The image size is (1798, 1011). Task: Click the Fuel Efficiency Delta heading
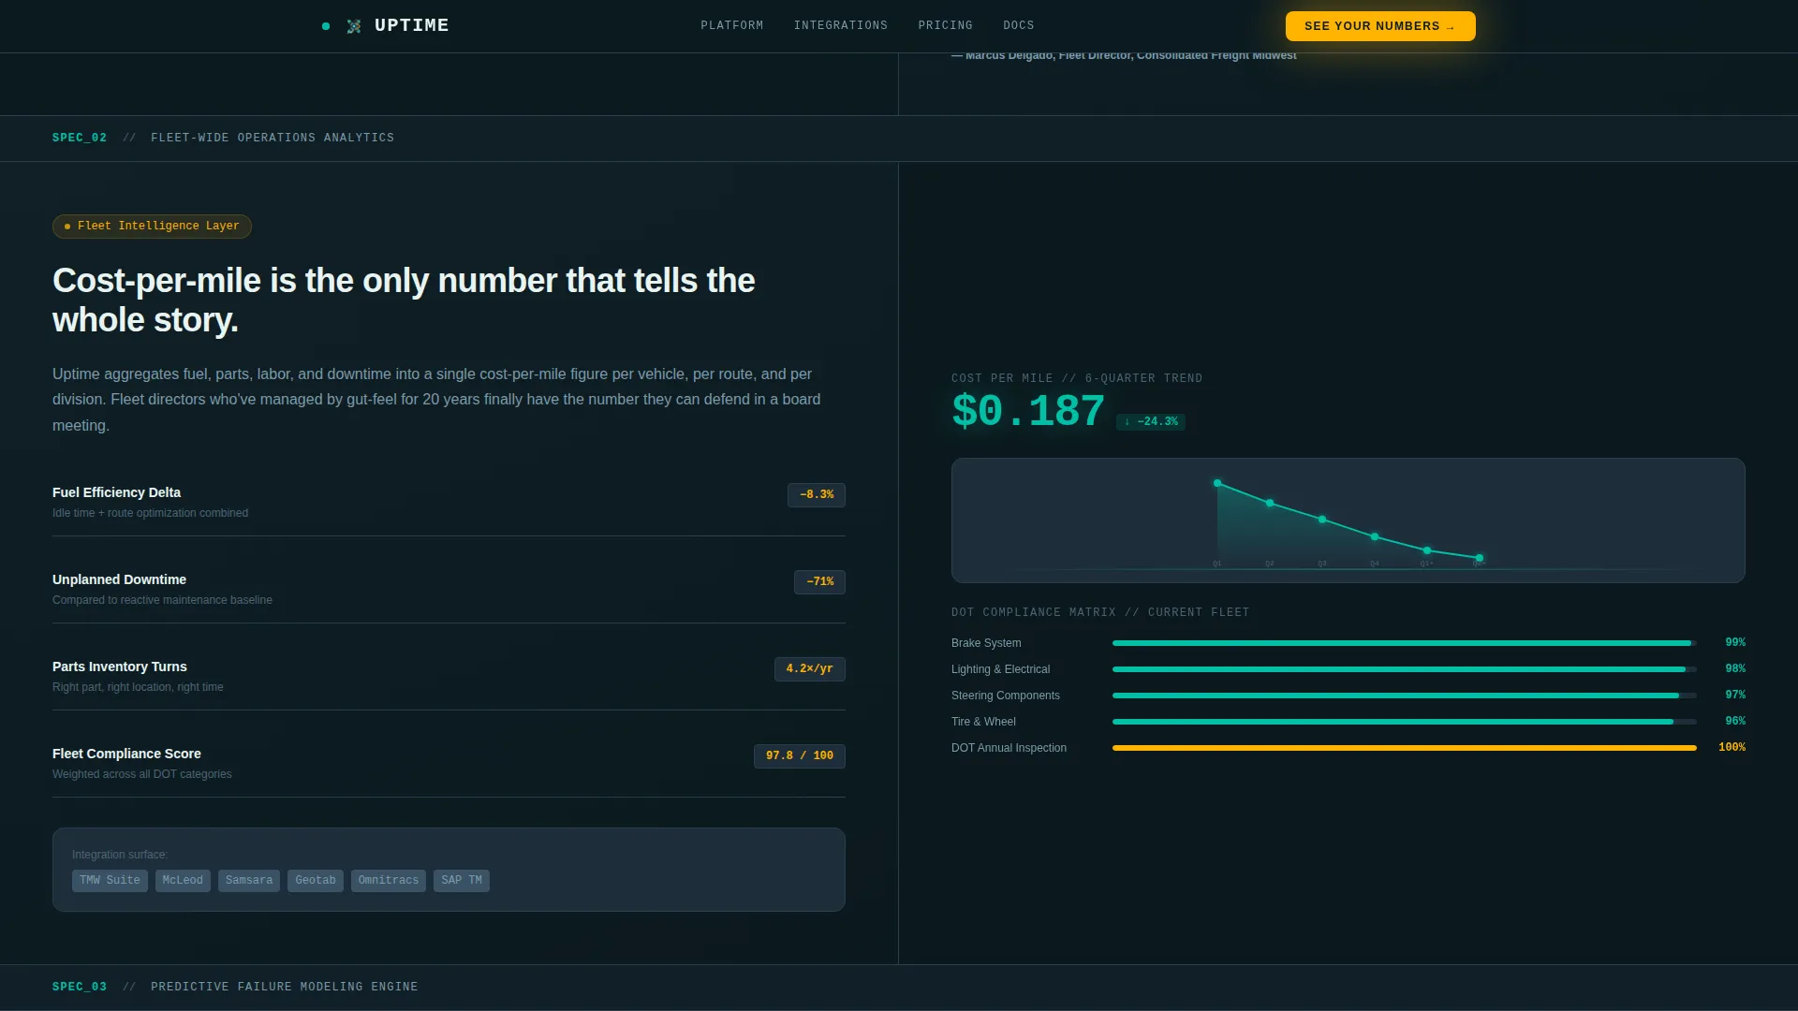[117, 492]
